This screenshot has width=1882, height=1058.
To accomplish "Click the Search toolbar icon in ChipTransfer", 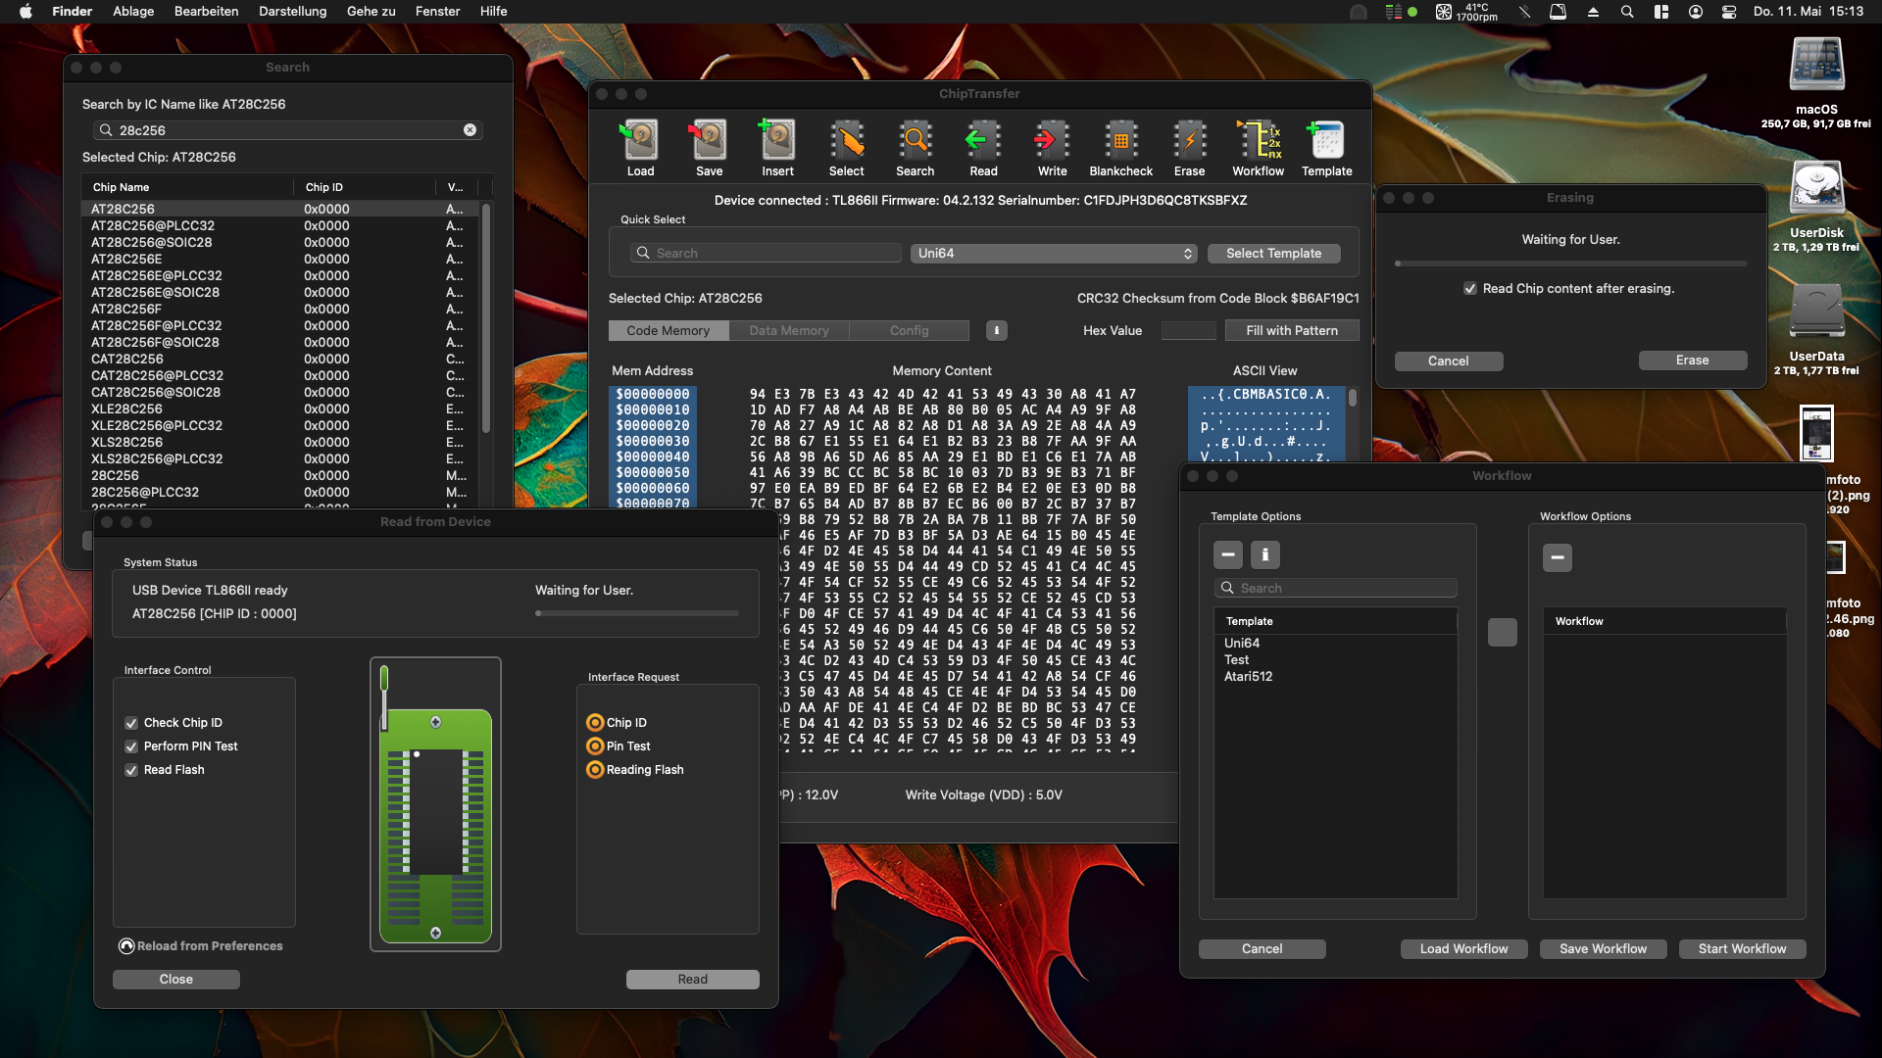I will pos(915,148).
